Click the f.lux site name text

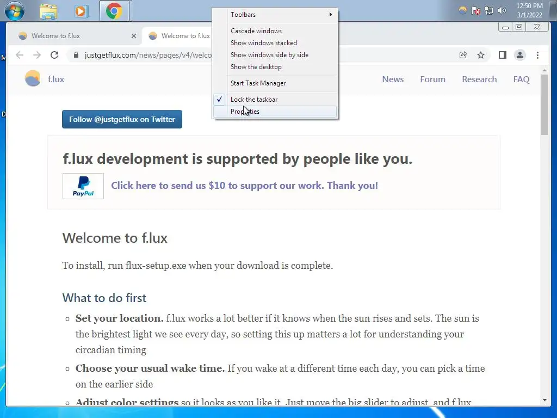coord(56,79)
